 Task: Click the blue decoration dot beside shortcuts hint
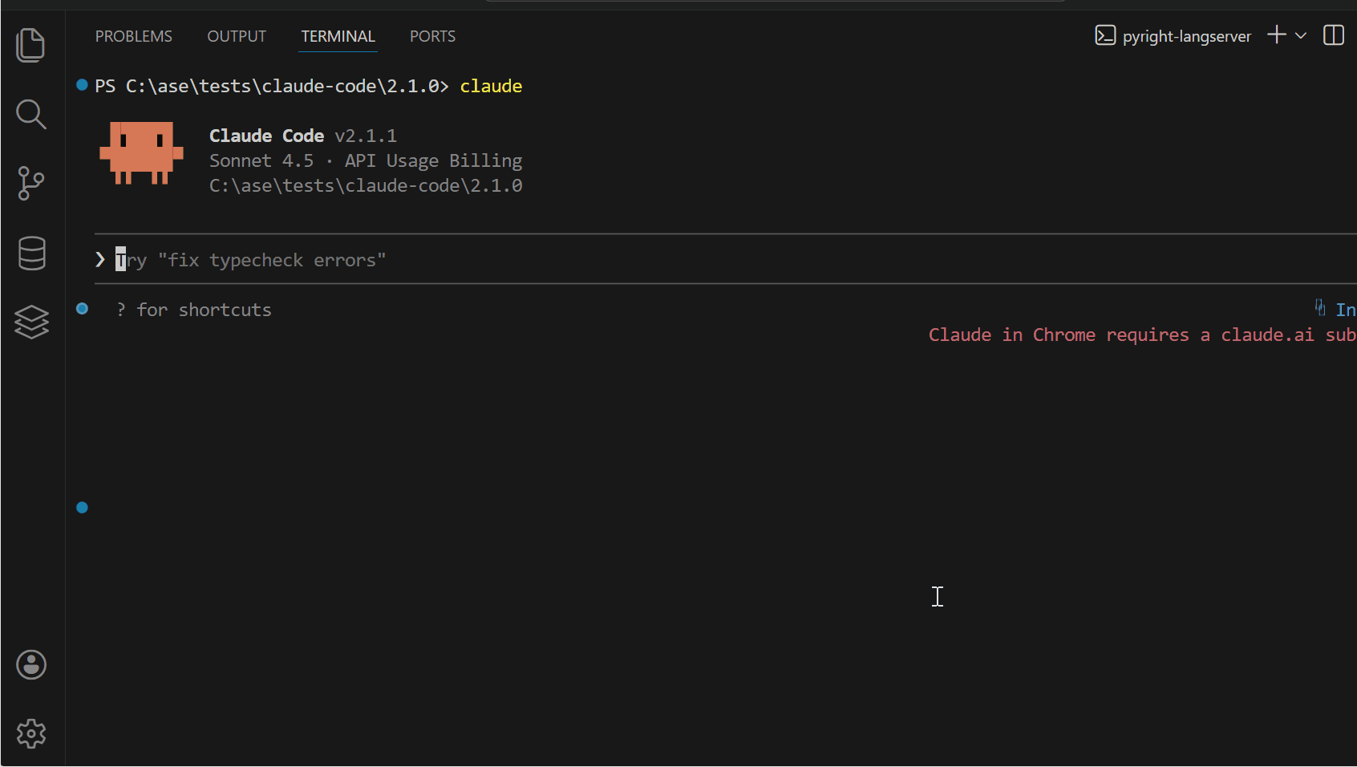(82, 308)
